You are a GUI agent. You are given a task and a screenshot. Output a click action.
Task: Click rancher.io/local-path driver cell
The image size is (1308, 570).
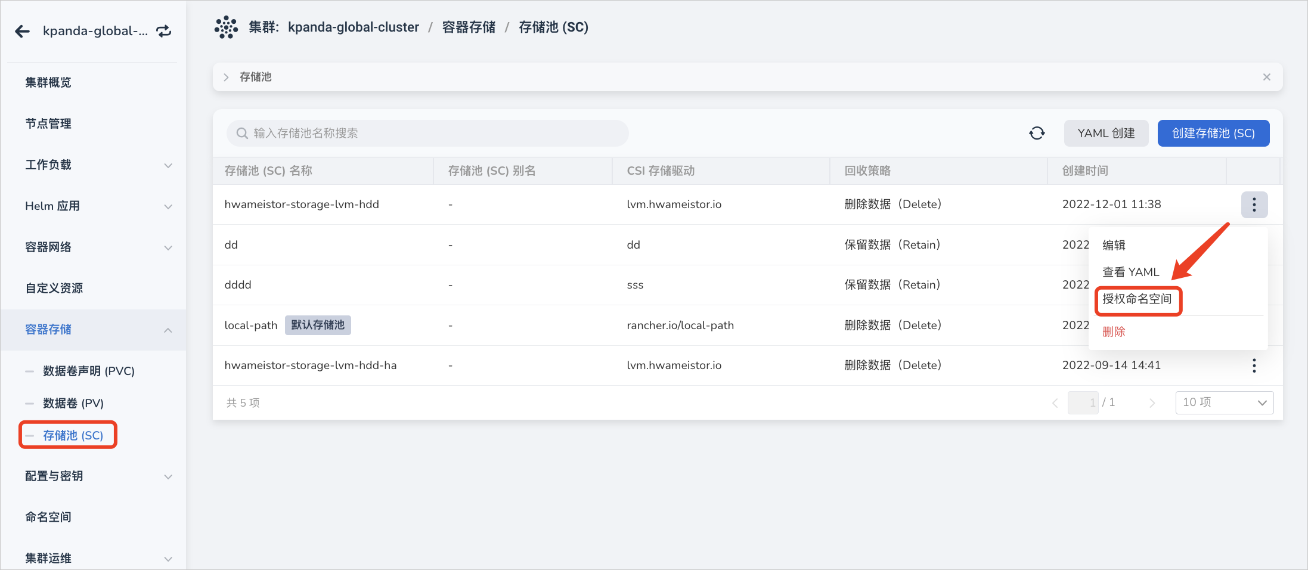click(x=680, y=326)
